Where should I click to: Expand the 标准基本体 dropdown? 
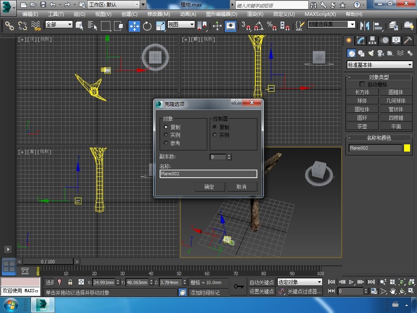click(380, 65)
